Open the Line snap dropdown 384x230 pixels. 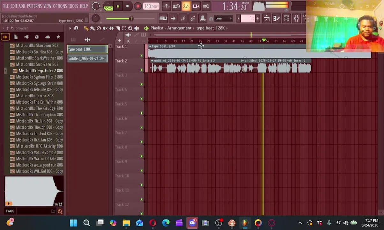tap(223, 19)
